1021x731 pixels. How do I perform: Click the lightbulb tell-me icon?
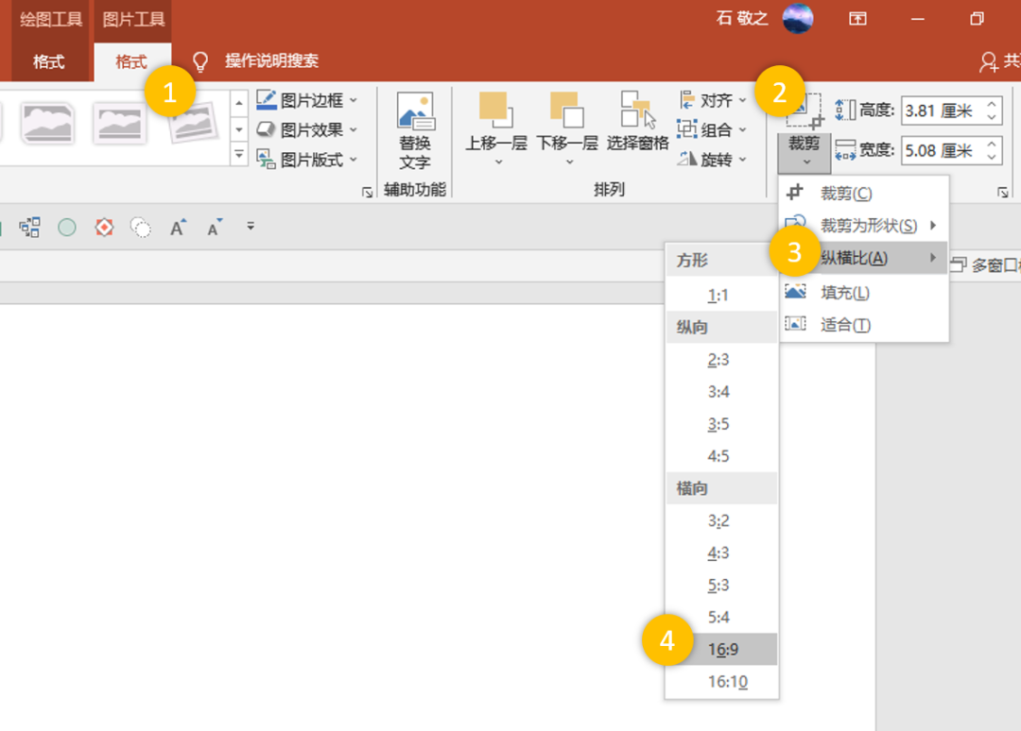tap(200, 61)
